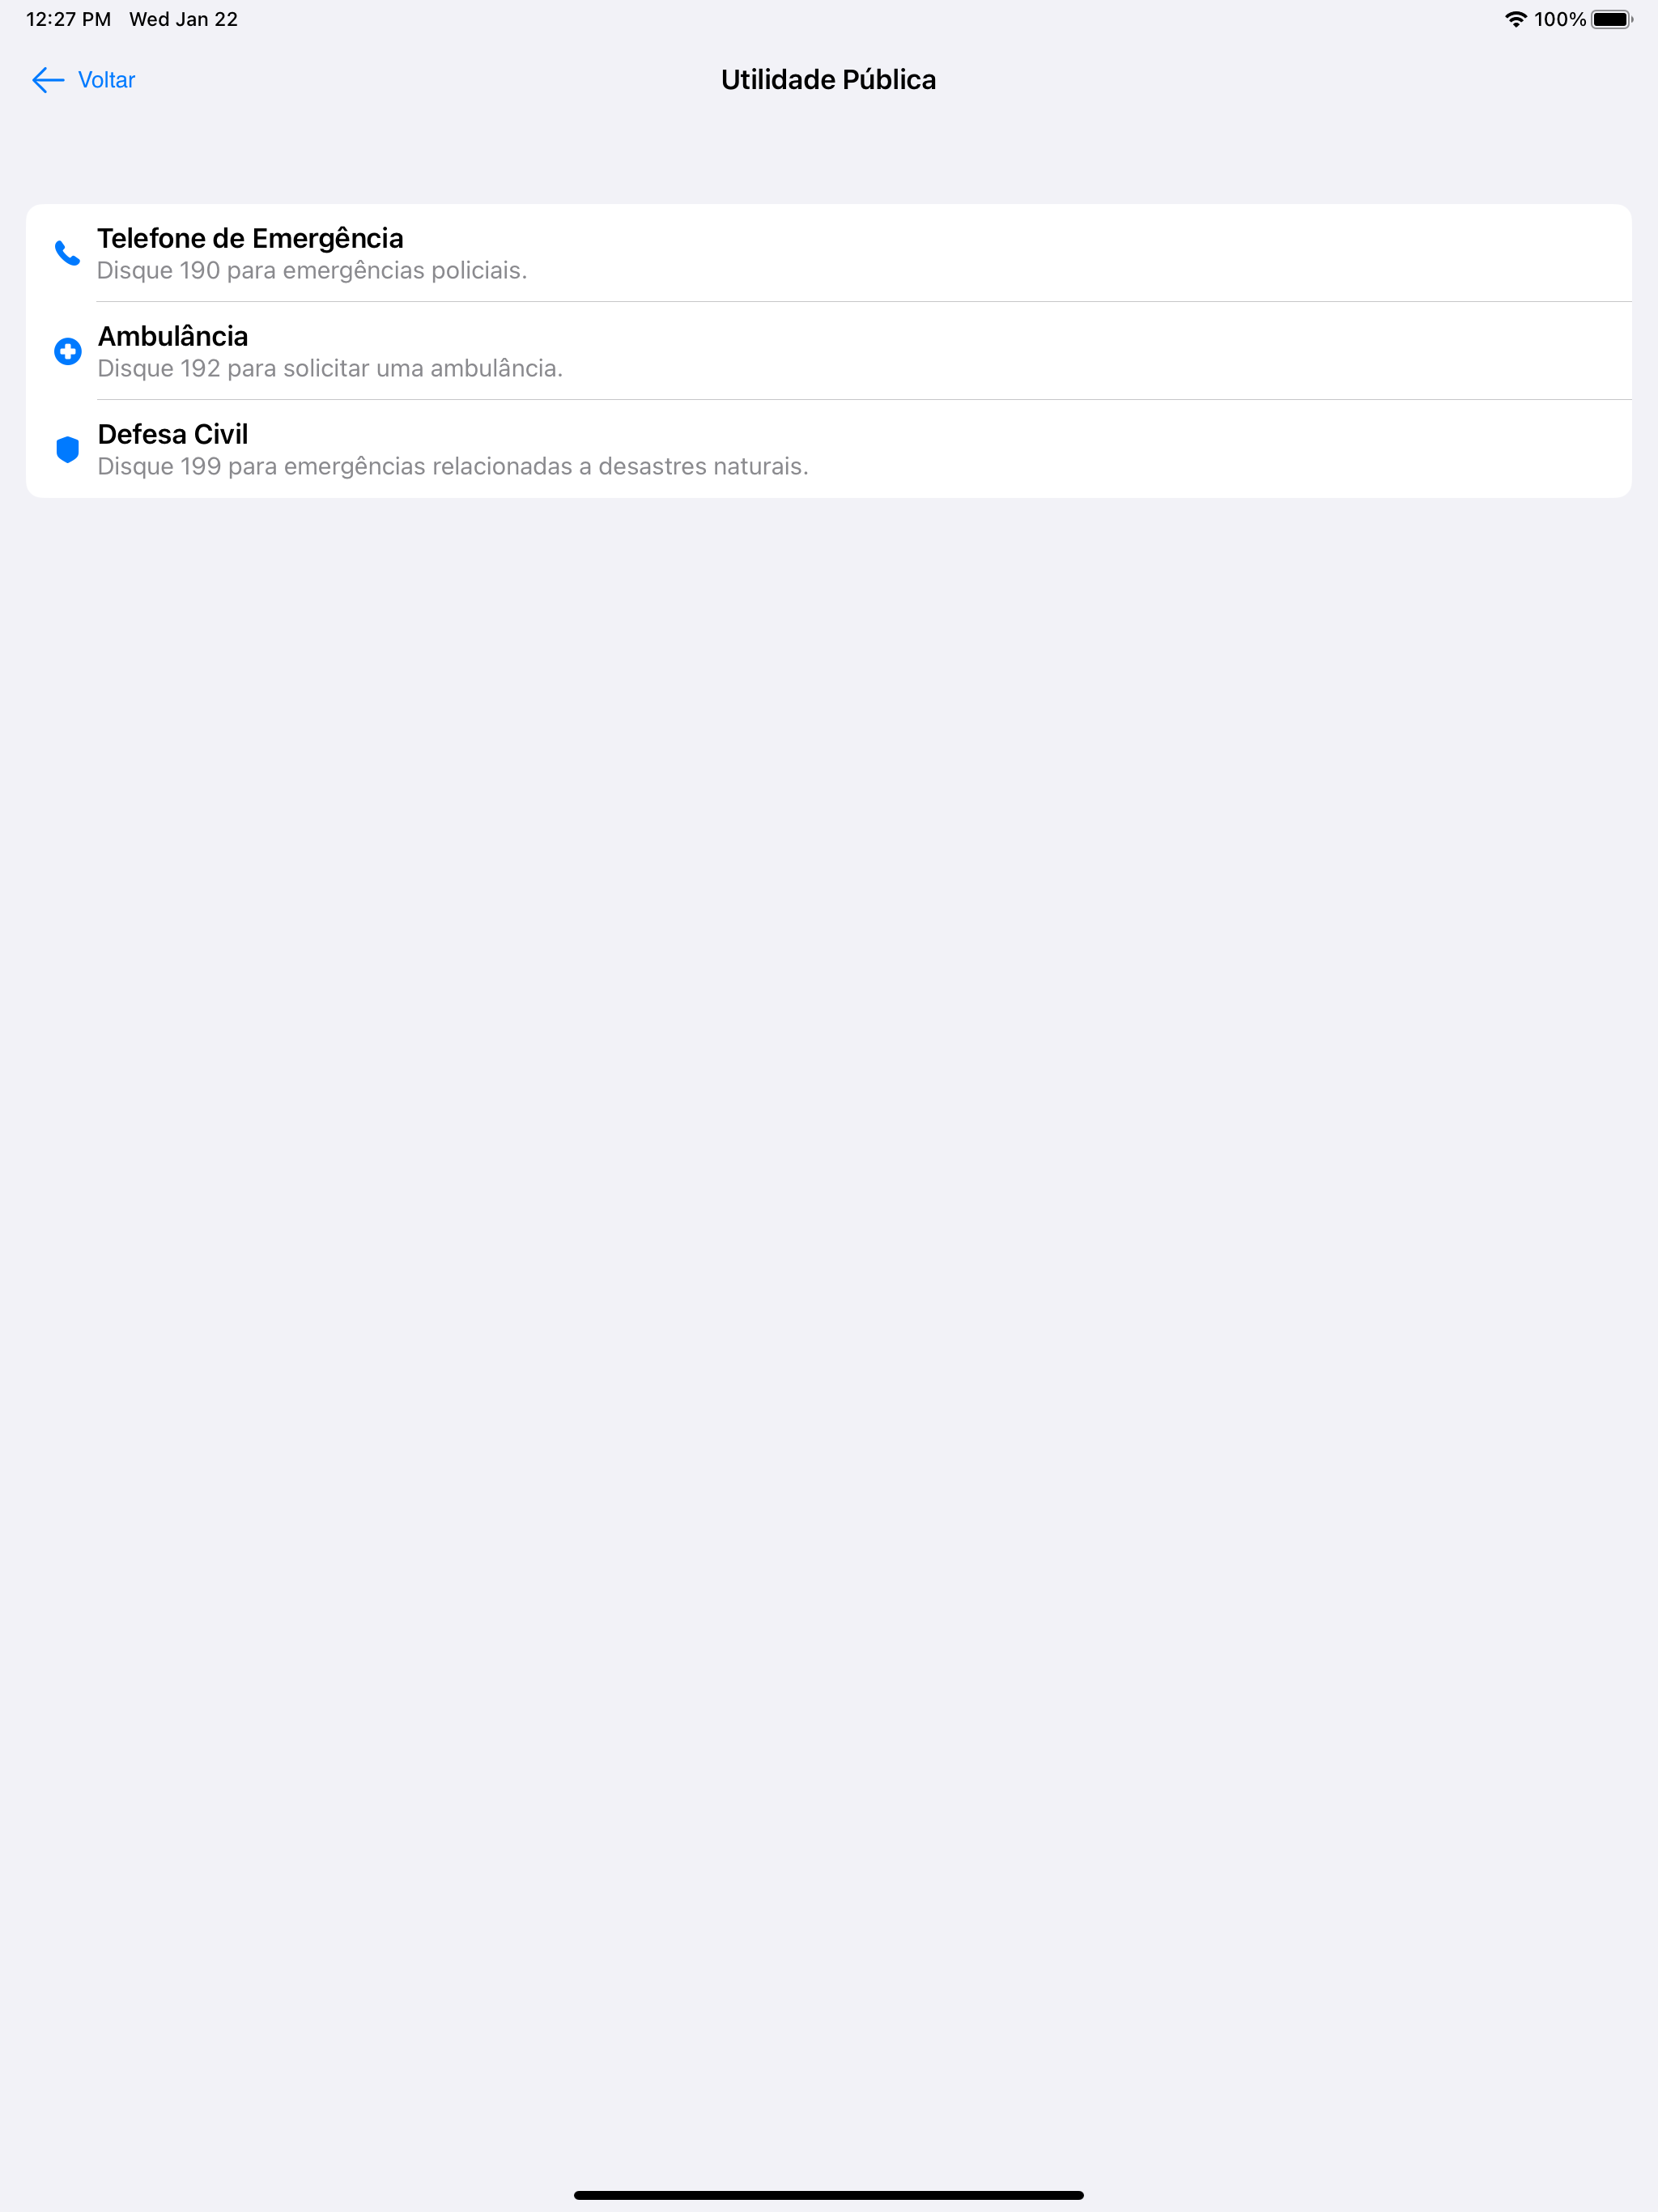Tap the battery icon in status bar
Image resolution: width=1658 pixels, height=2212 pixels.
tap(1611, 19)
